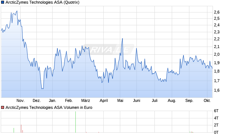Click the 'April' month label on the axis
This screenshot has width=228, height=136.
[x=104, y=100]
